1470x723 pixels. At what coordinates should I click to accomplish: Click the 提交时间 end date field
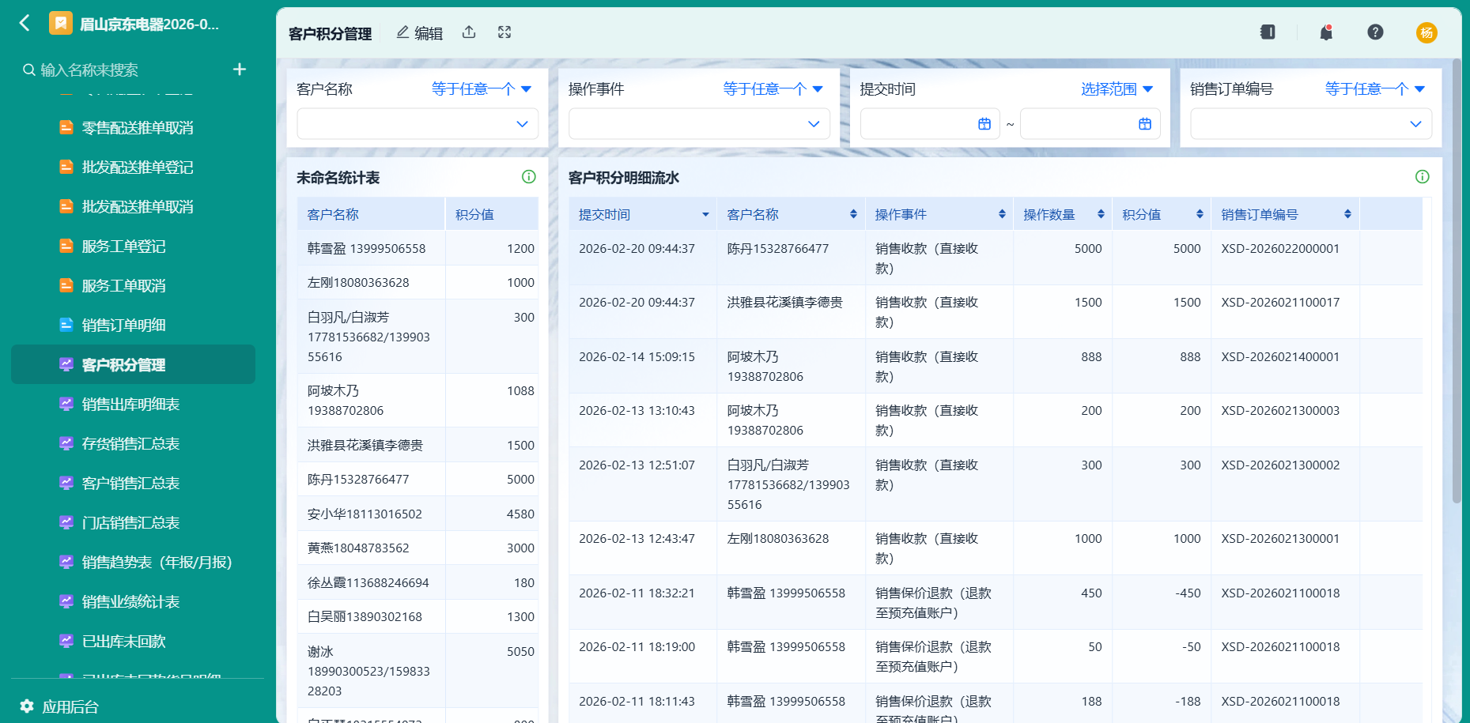click(x=1090, y=124)
